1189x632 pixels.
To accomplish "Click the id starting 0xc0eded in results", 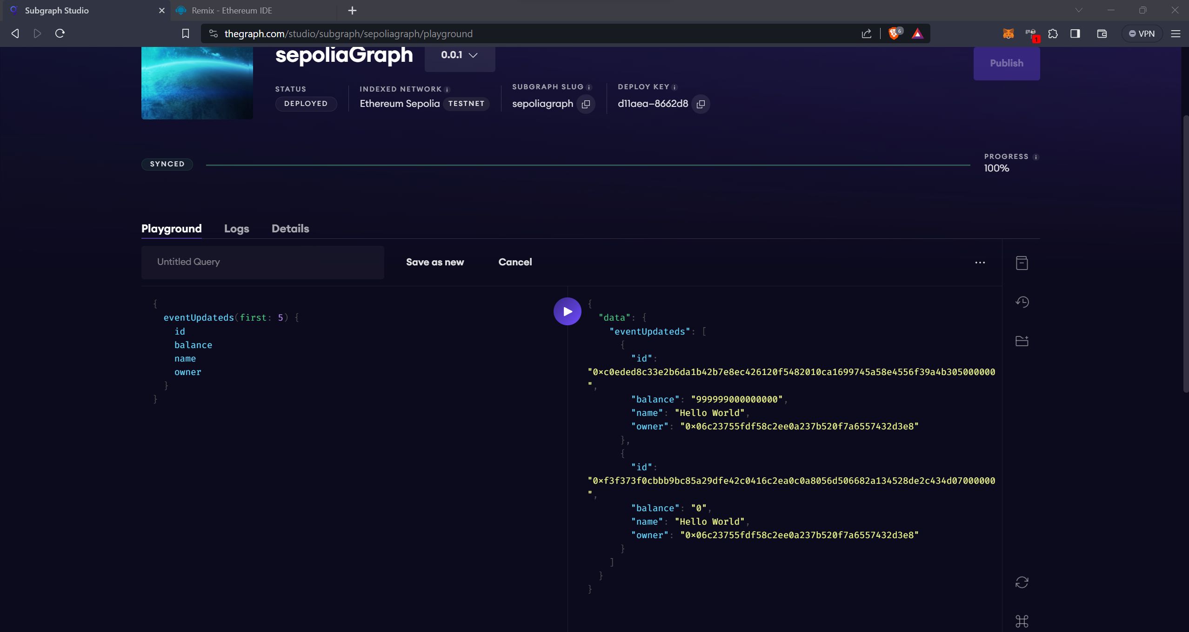I will 791,372.
